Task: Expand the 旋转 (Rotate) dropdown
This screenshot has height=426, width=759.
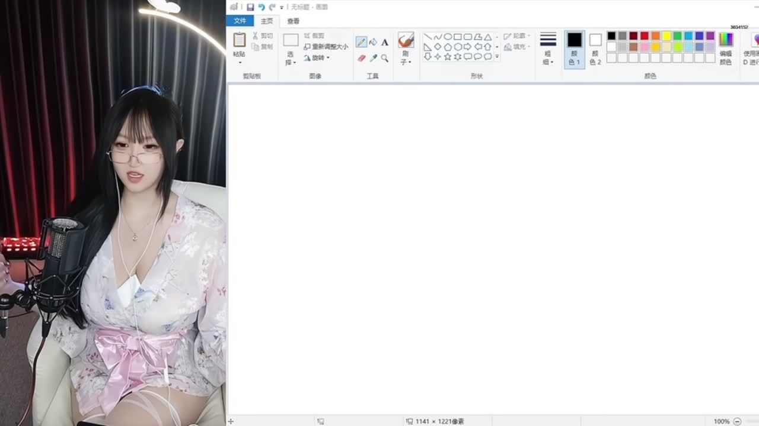Action: [x=328, y=58]
